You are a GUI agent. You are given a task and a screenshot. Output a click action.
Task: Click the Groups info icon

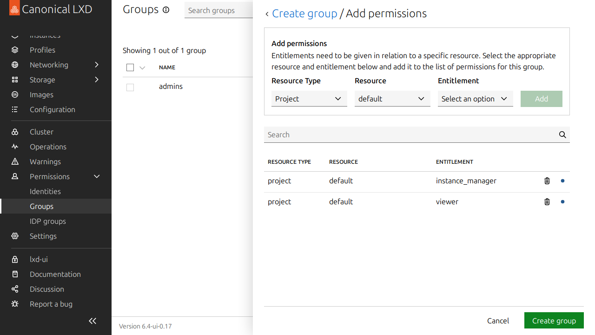pos(166,10)
